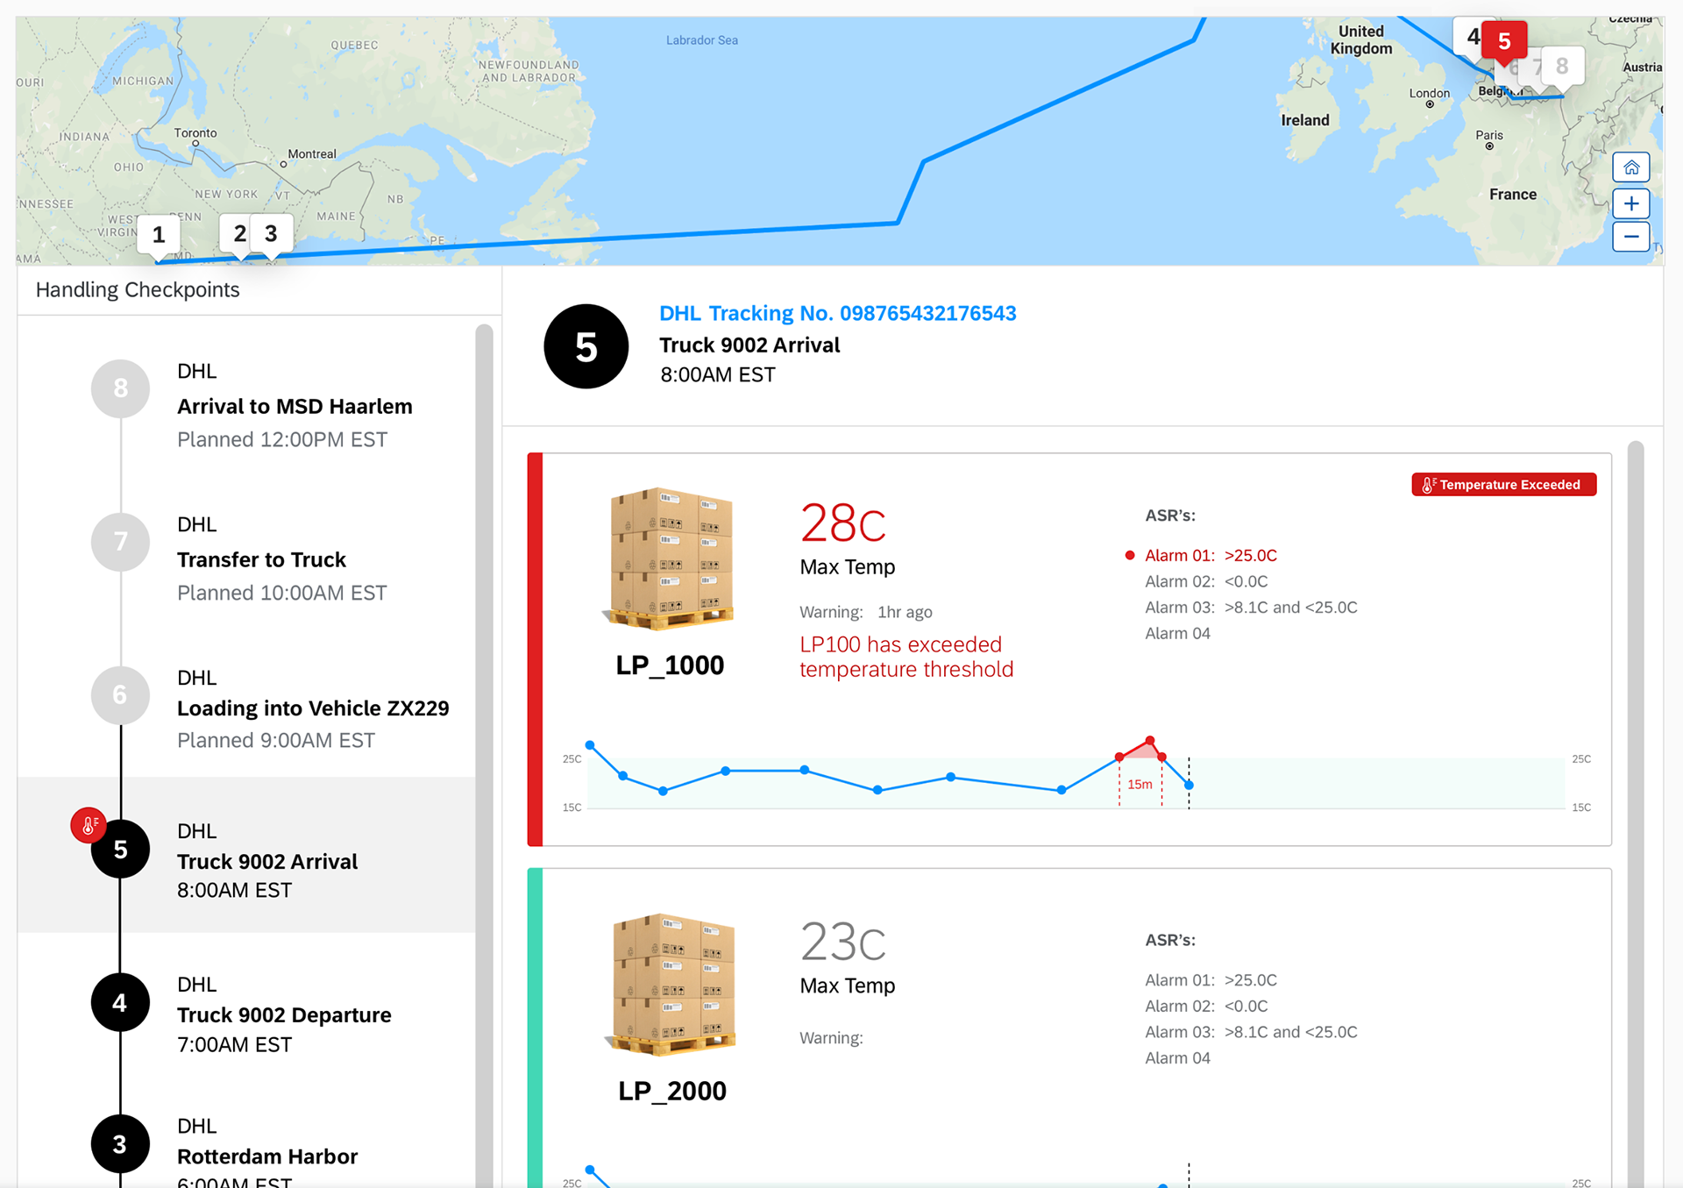The height and width of the screenshot is (1188, 1683).
Task: Select the gray map marker 8
Action: (x=1562, y=66)
